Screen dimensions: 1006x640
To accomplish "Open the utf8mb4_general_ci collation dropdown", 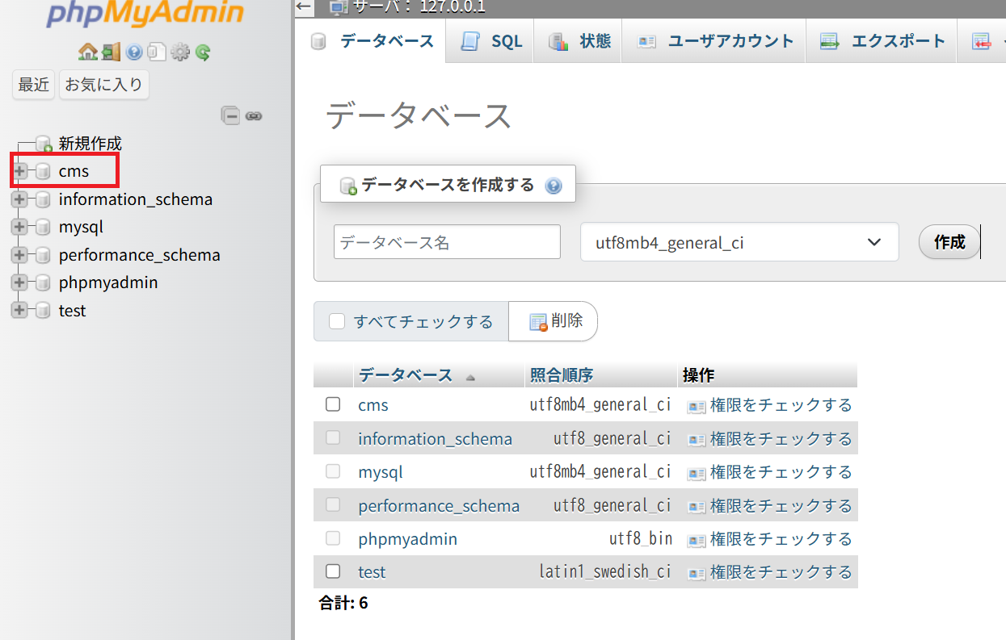I will coord(739,242).
